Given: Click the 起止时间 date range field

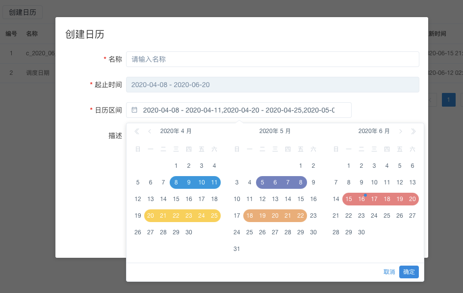Looking at the screenshot, I should [273, 85].
